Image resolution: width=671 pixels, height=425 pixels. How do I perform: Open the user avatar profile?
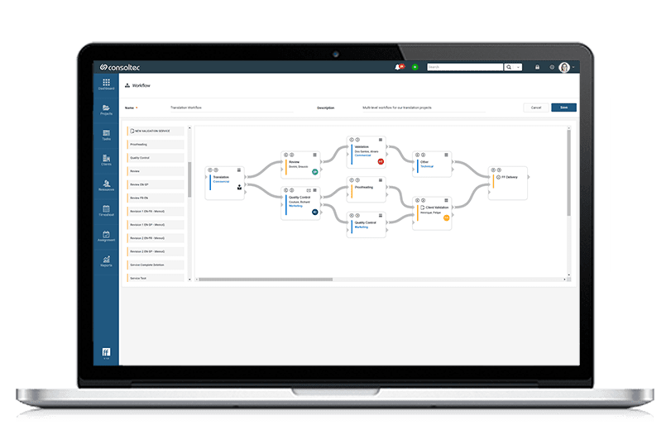click(564, 67)
